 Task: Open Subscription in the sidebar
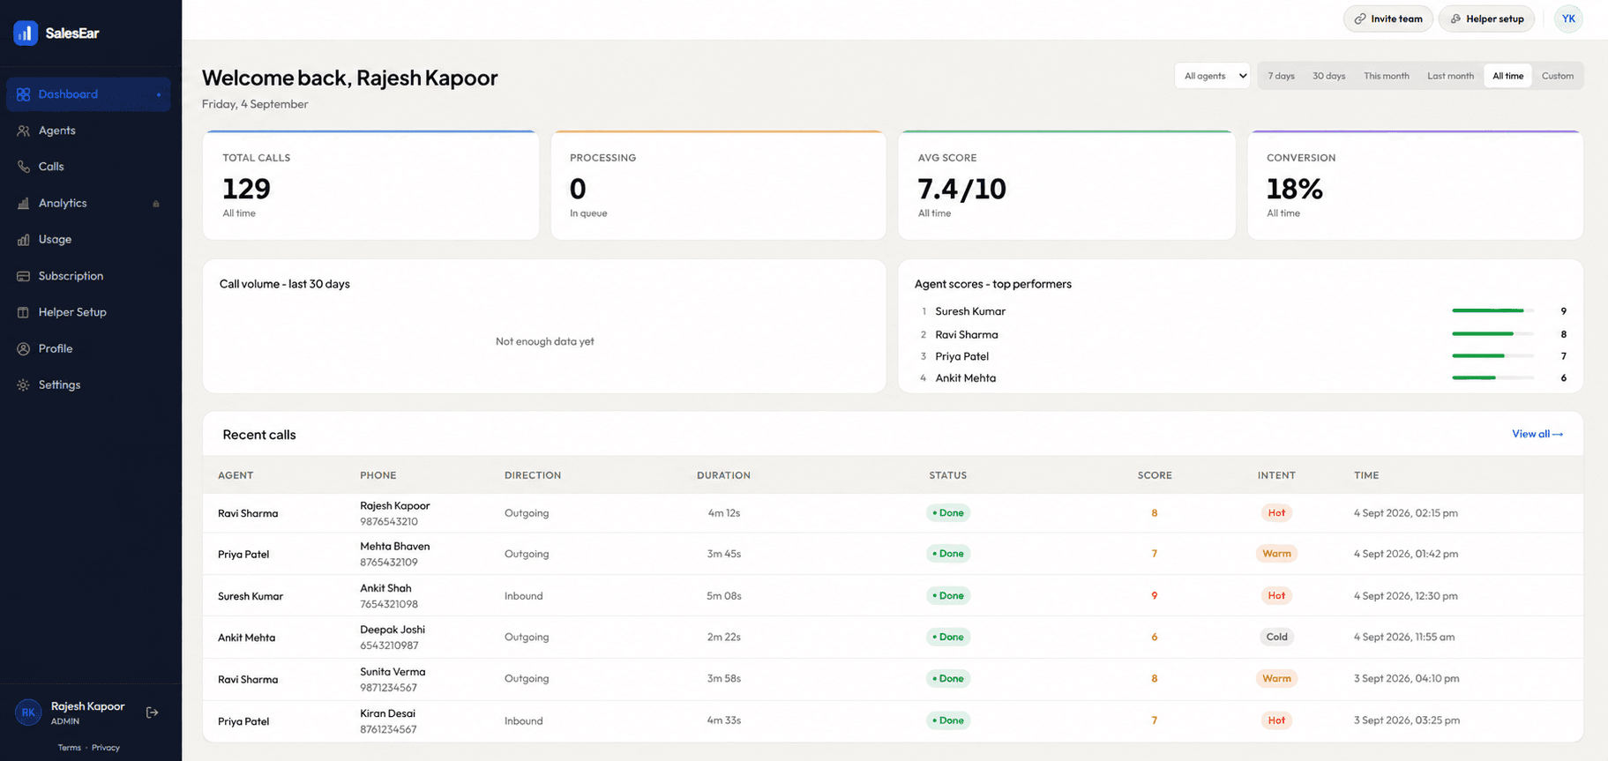tap(88, 276)
